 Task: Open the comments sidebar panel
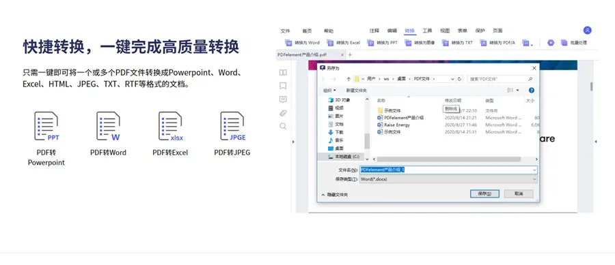click(283, 99)
